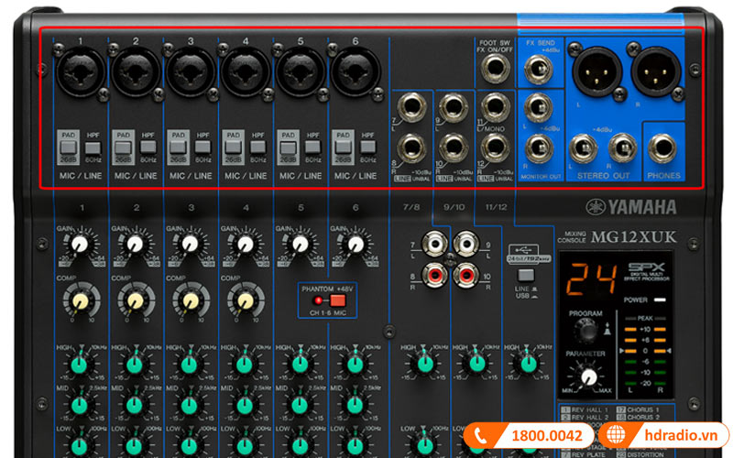Click the MG12XUK model name text

tap(633, 237)
